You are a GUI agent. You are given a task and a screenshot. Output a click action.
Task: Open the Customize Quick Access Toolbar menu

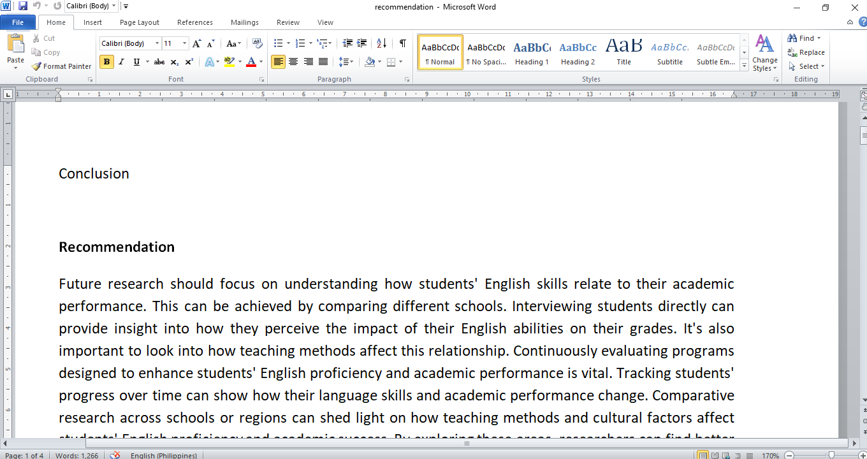pos(126,6)
